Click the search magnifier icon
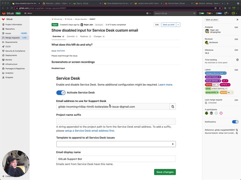 click(194, 13)
